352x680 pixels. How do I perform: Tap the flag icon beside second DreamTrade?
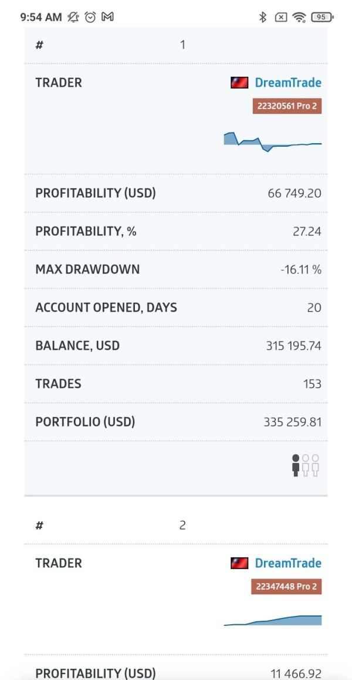(x=239, y=563)
